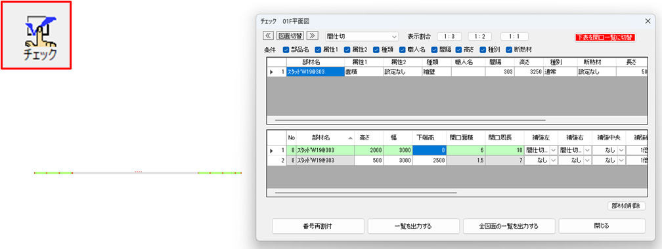The width and height of the screenshot is (662, 249).
Task: Select row 2 header in lower table
Action: (276, 161)
